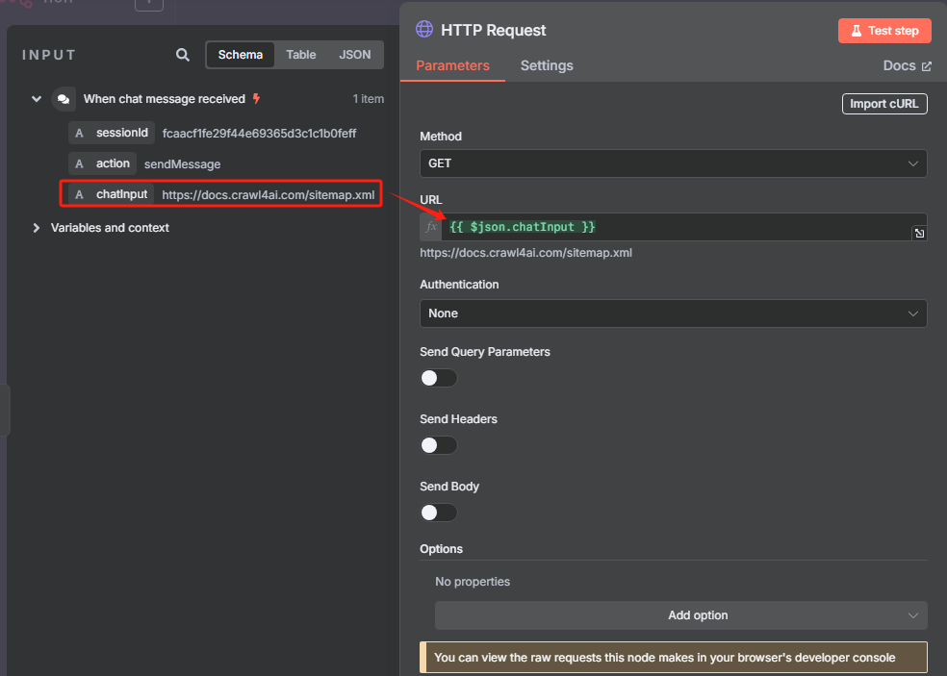This screenshot has height=676, width=947.
Task: Click the fx expression icon in URL field
Action: click(430, 227)
